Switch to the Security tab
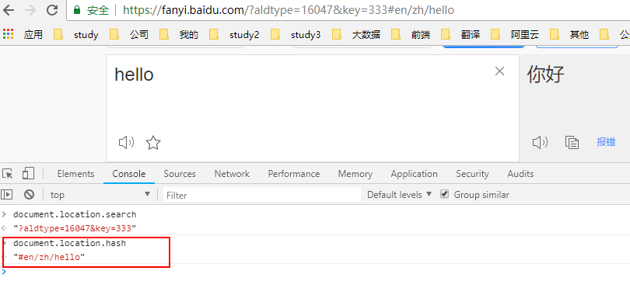This screenshot has height=281, width=630. coord(472,174)
